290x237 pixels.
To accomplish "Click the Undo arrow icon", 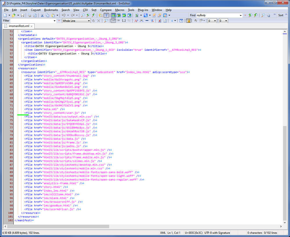I will pyautogui.click(x=63, y=15).
